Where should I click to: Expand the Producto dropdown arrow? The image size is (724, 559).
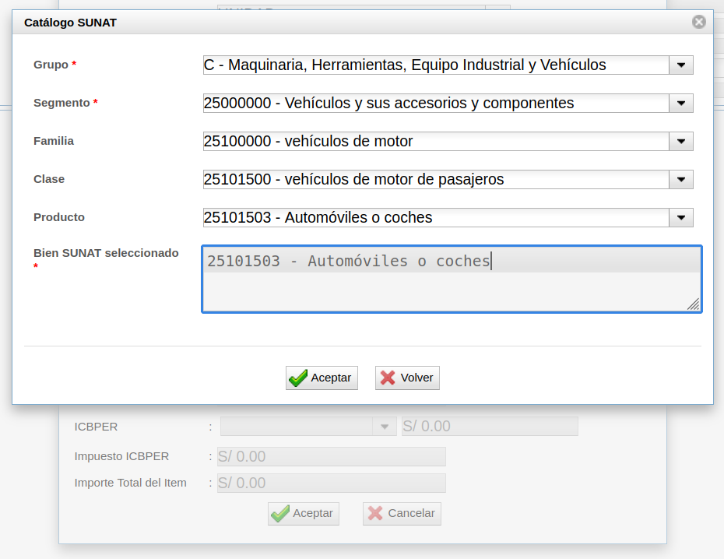681,218
